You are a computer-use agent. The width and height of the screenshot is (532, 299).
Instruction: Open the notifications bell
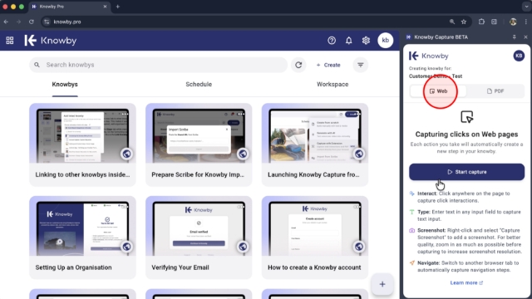click(348, 41)
